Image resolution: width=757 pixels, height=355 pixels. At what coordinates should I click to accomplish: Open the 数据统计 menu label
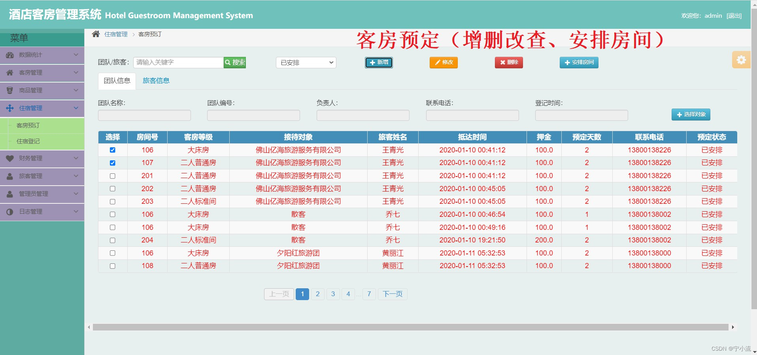[x=30, y=55]
